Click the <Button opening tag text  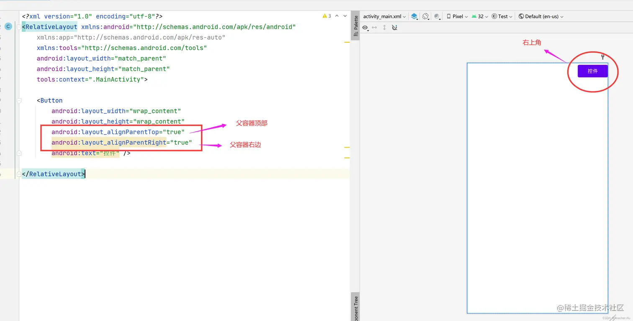[x=49, y=100]
